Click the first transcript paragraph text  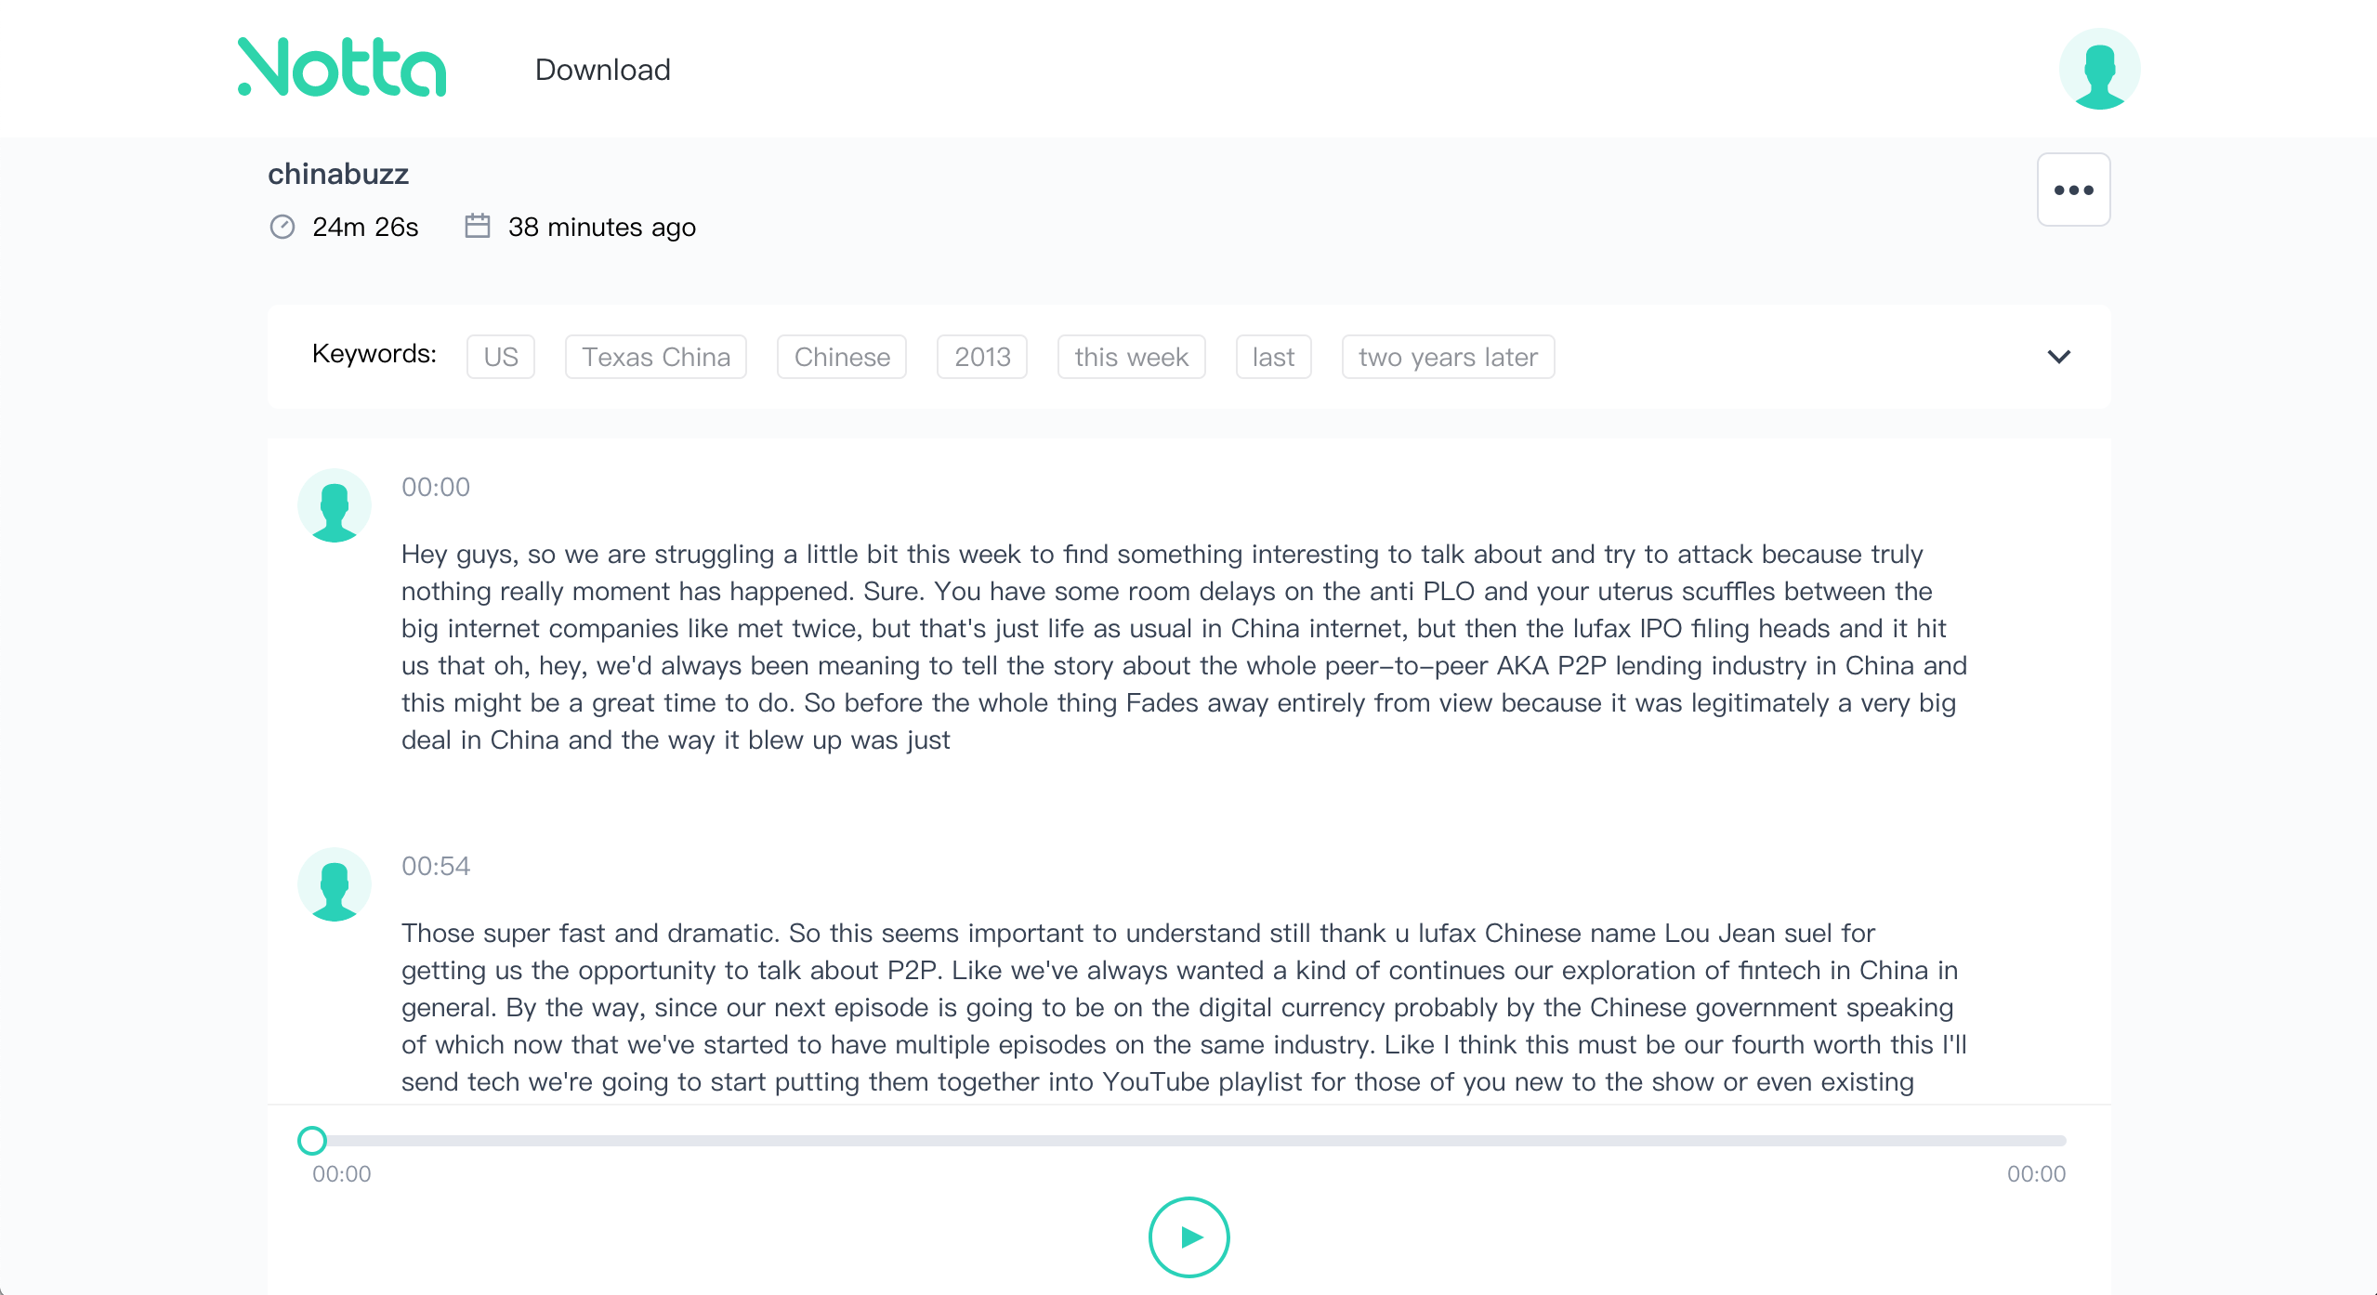(1182, 647)
